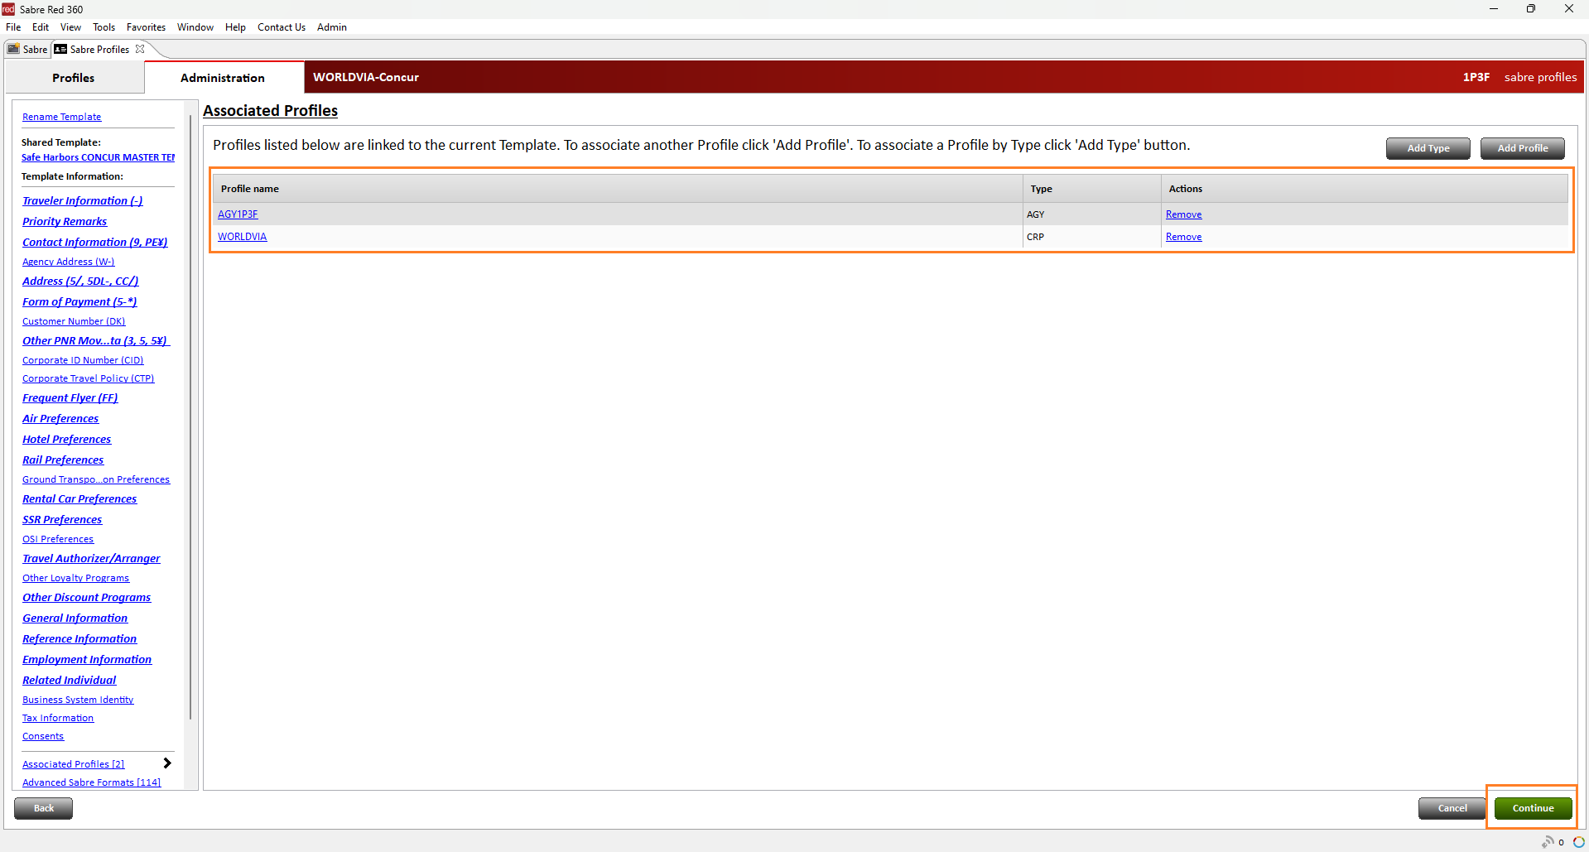Open Hotel Preferences section
This screenshot has height=852, width=1589.
click(66, 439)
